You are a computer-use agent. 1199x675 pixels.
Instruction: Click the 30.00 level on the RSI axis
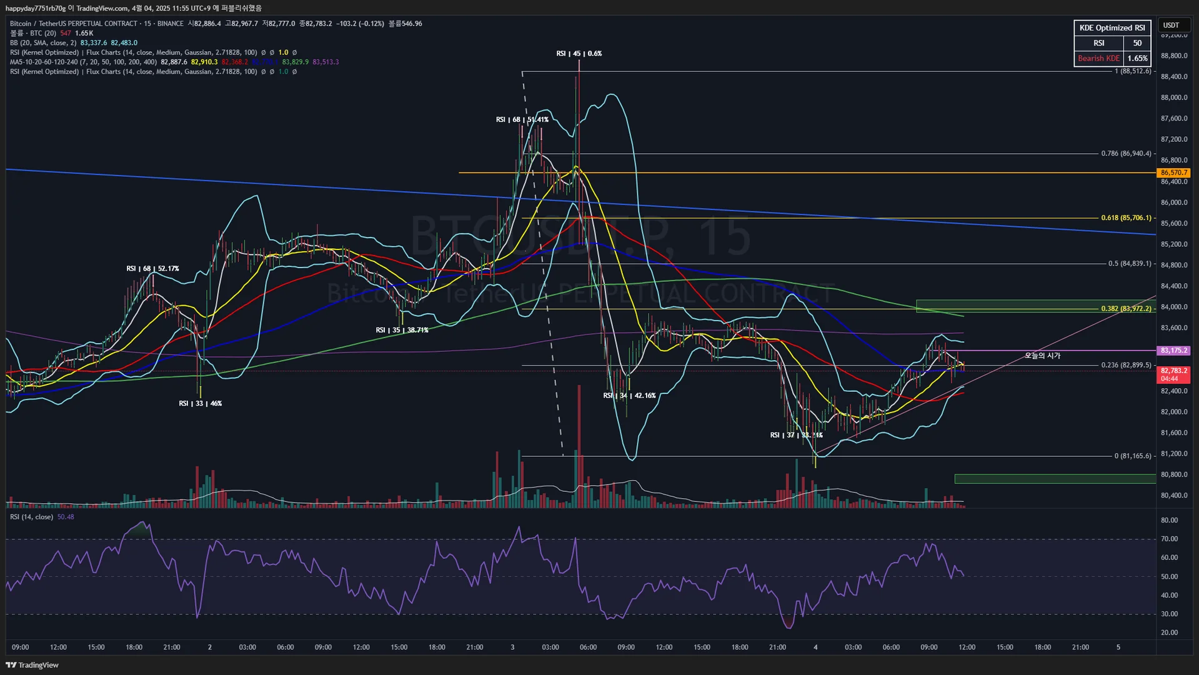point(1169,614)
